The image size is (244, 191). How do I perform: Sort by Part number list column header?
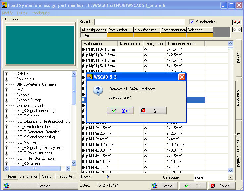pos(100,44)
